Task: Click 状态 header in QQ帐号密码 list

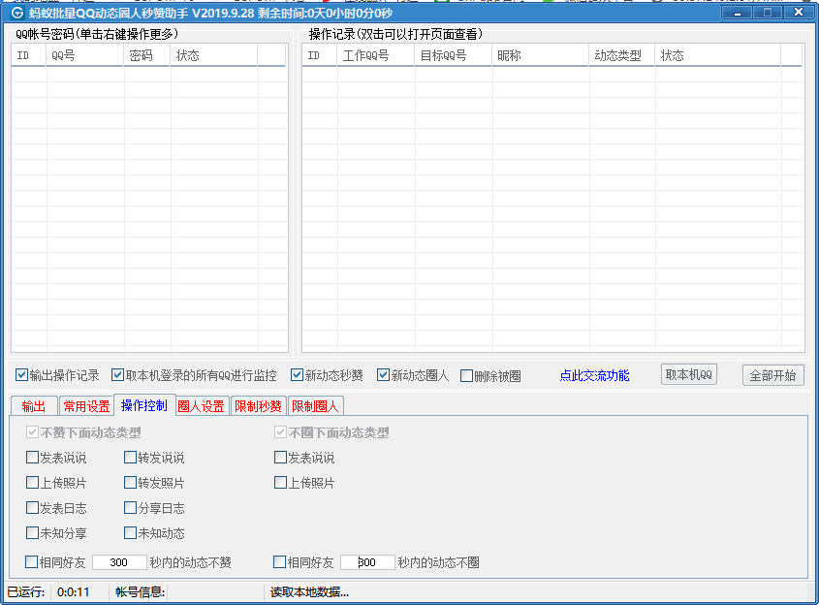Action: [213, 55]
